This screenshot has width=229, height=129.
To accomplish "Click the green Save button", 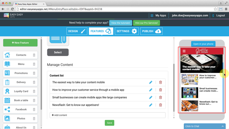I will [x=109, y=123].
